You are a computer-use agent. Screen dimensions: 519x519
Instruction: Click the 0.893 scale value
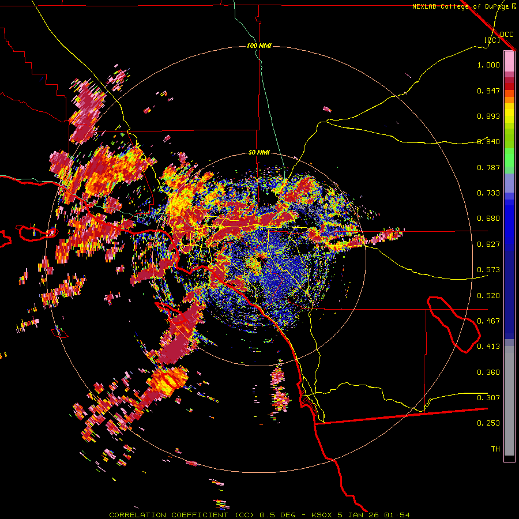(488, 116)
